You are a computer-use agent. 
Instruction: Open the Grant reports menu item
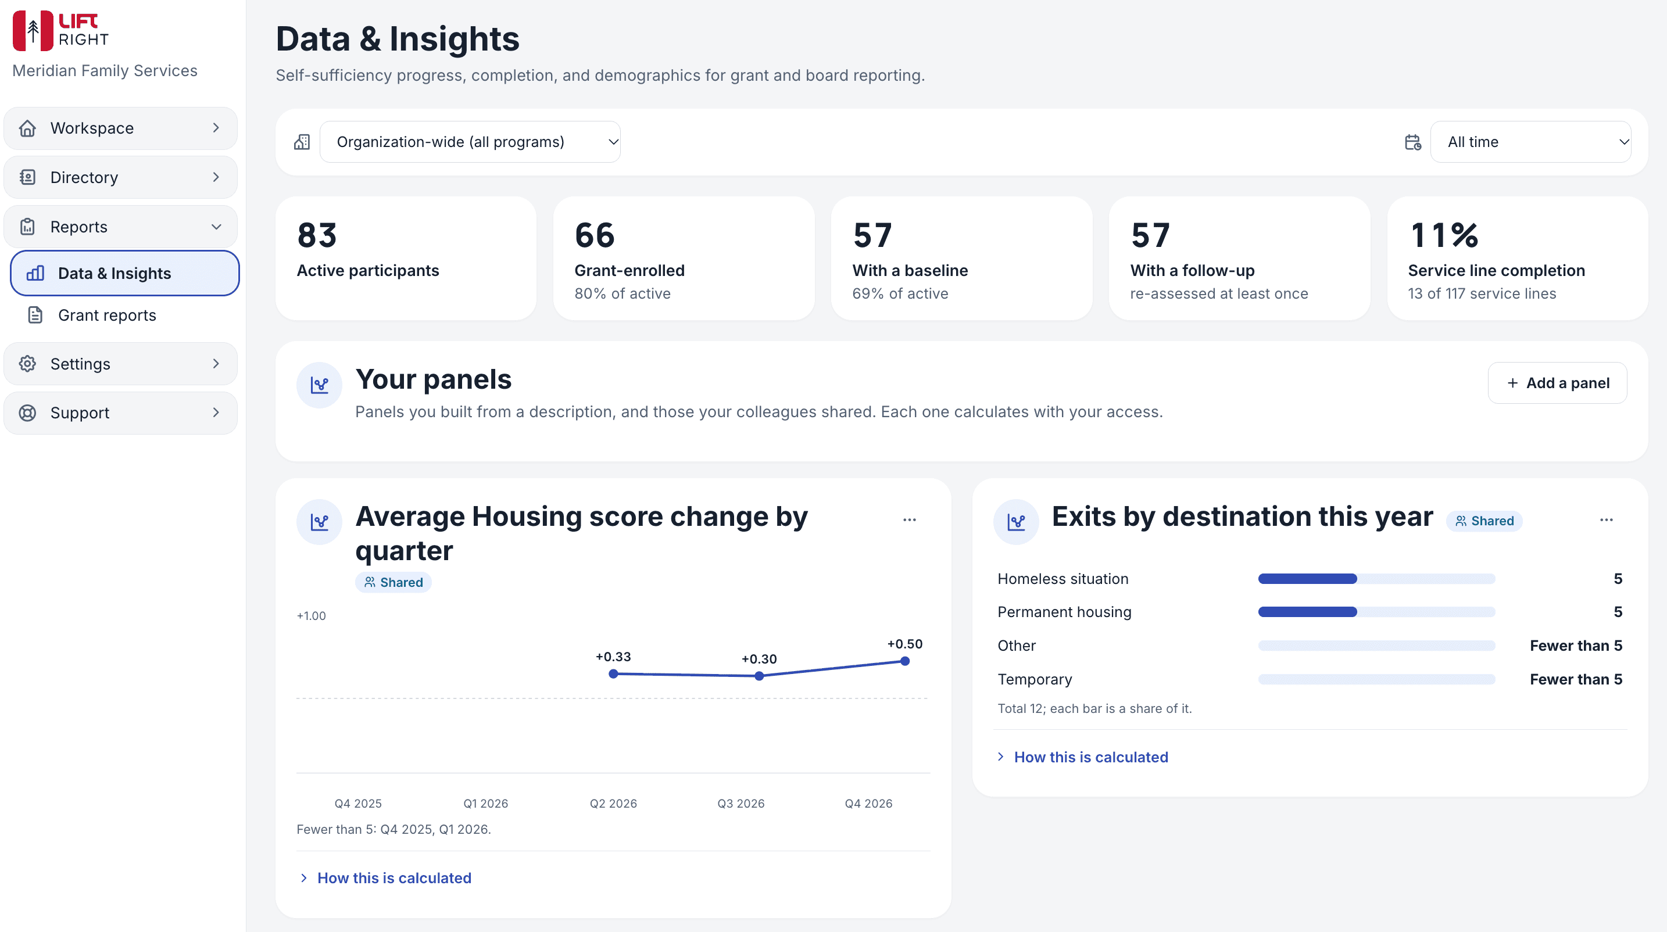[125, 315]
